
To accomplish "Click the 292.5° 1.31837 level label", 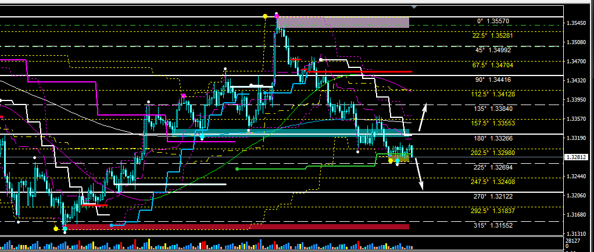I will click(493, 211).
